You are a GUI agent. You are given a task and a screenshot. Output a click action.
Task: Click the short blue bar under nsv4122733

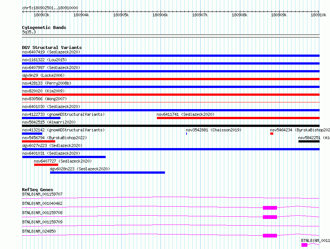[41, 118]
